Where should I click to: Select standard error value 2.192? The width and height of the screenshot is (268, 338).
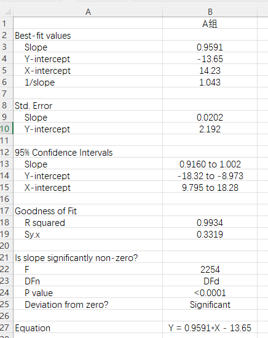click(210, 129)
